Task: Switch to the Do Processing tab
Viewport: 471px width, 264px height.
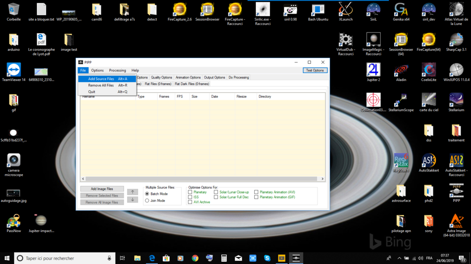Action: click(238, 78)
